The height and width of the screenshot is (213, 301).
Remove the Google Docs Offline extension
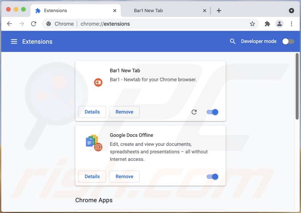[124, 176]
